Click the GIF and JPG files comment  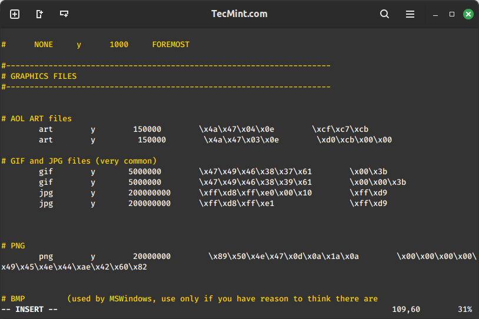84,161
